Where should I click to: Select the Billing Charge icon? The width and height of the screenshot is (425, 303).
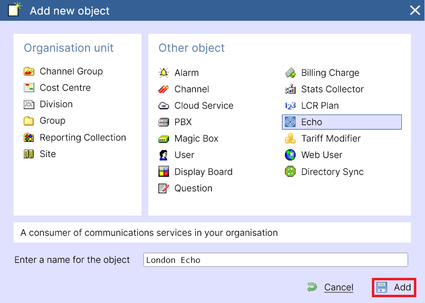point(290,73)
